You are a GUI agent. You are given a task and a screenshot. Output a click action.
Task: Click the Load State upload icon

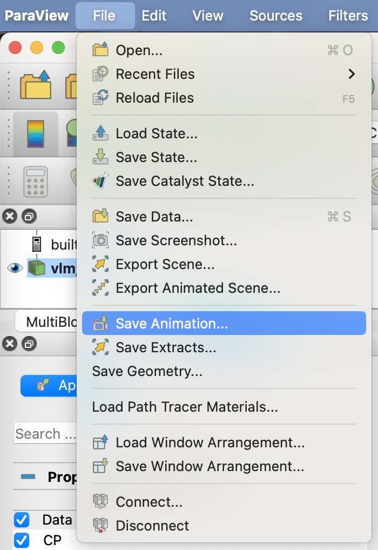(100, 133)
